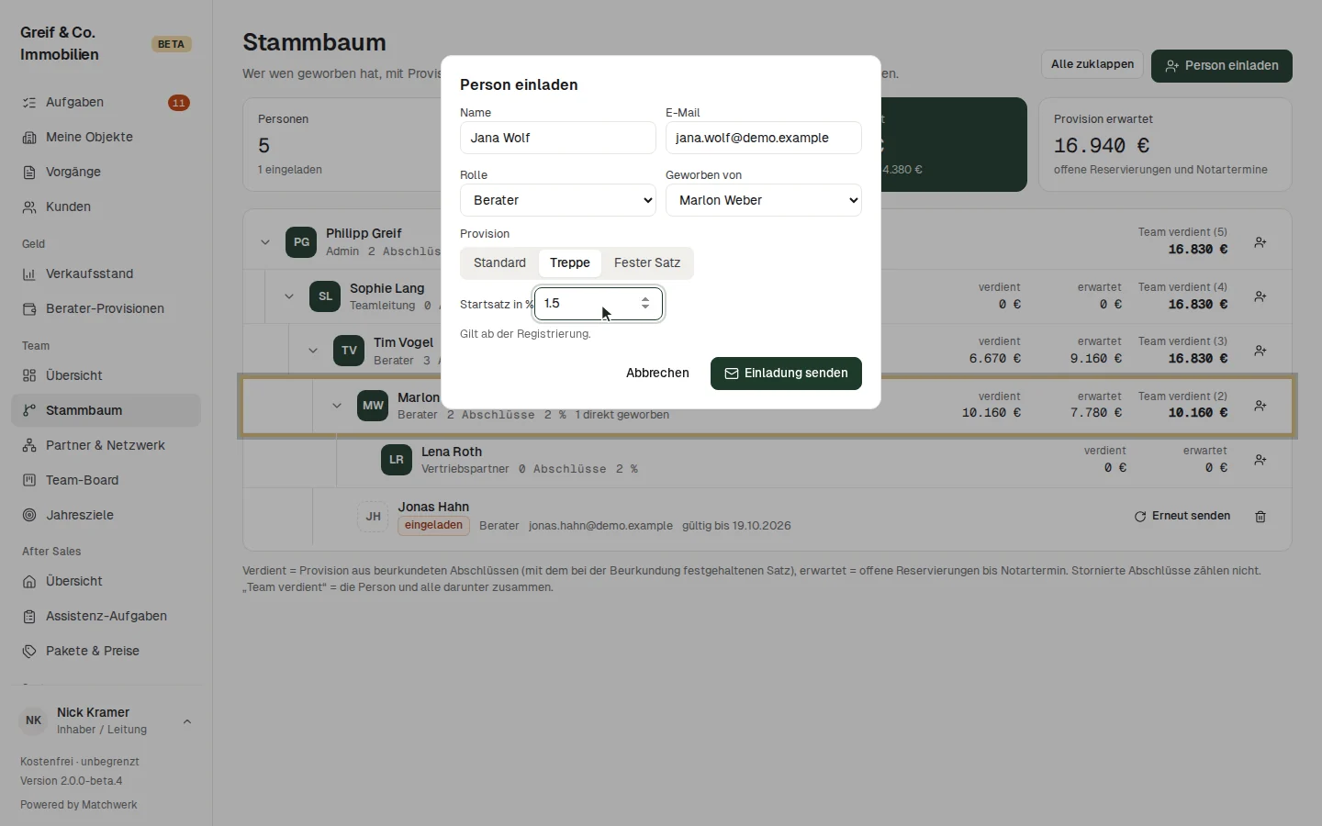Click Erneut senden for Jonas Hahn
The image size is (1322, 826).
[1182, 516]
